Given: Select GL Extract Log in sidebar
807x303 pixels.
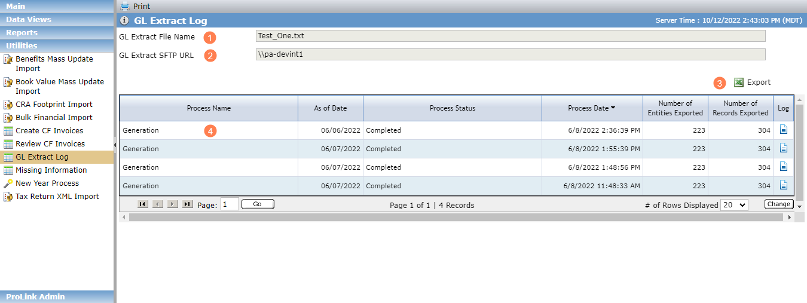Looking at the screenshot, I should tap(42, 157).
